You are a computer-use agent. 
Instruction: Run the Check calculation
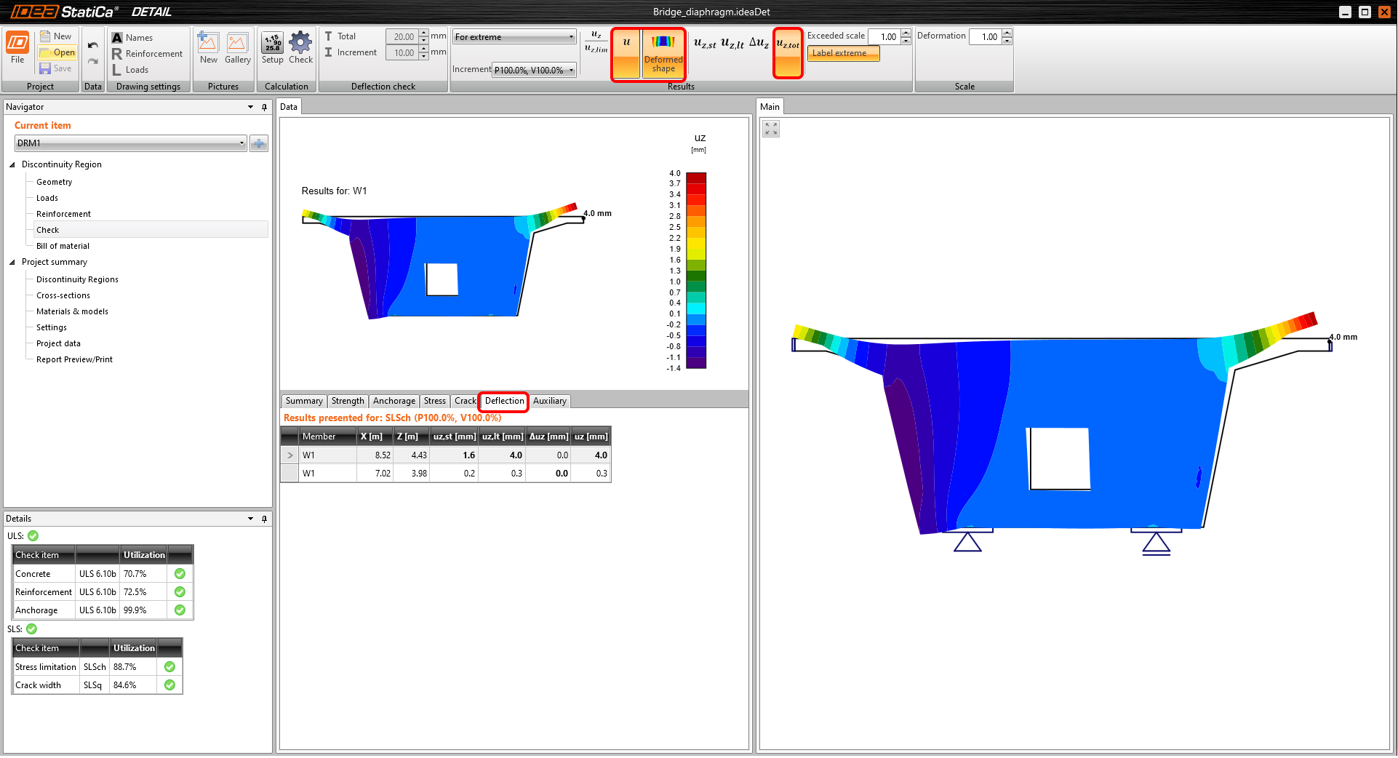[x=300, y=47]
